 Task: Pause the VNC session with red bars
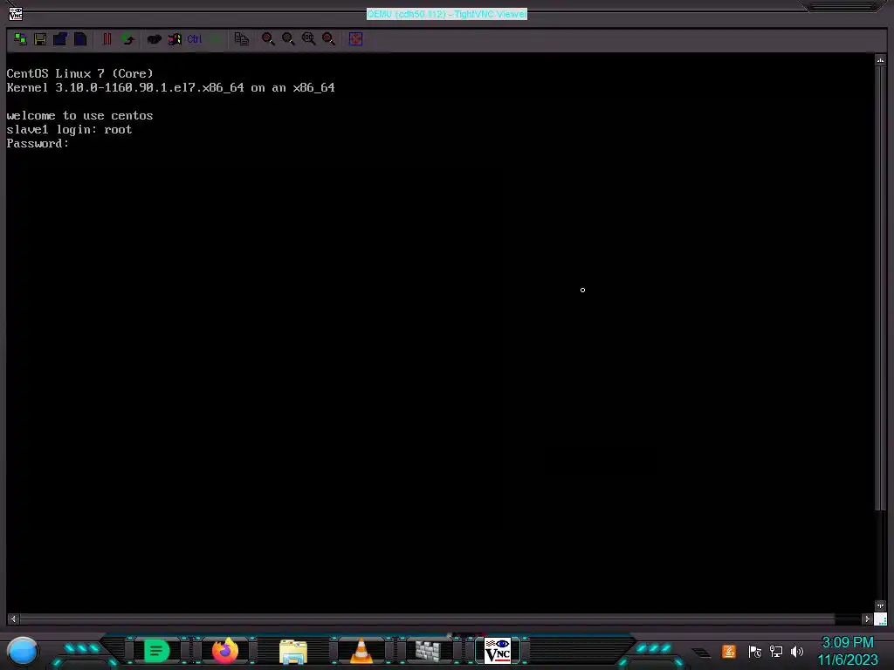point(107,38)
